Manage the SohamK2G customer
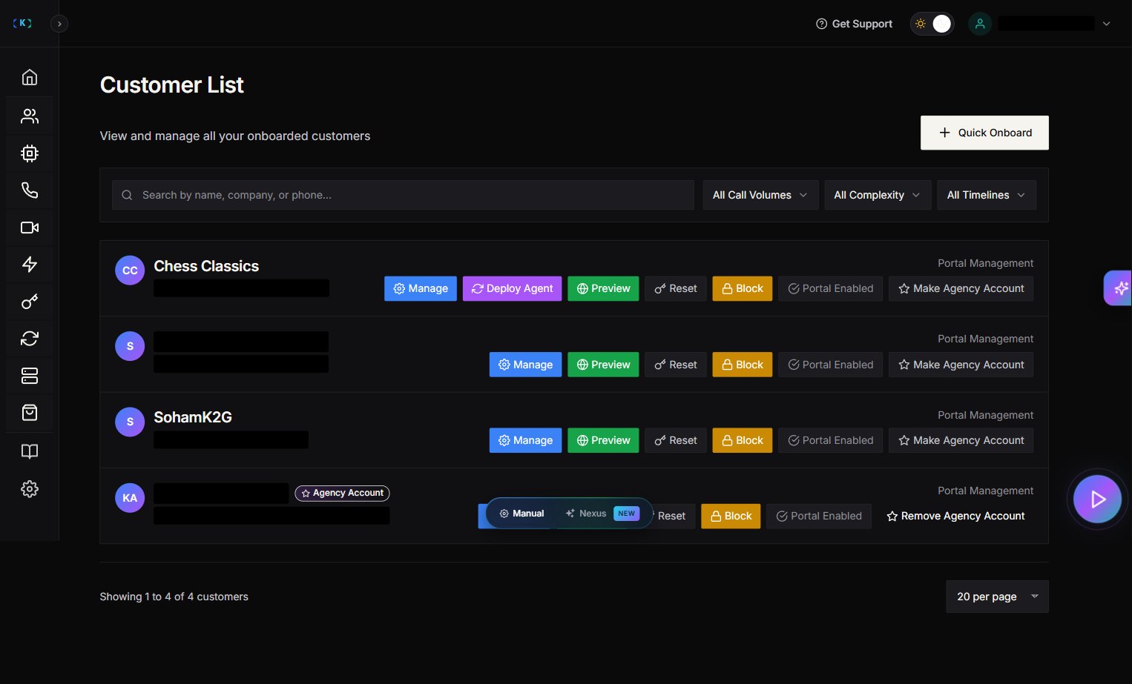The width and height of the screenshot is (1132, 684). click(525, 440)
